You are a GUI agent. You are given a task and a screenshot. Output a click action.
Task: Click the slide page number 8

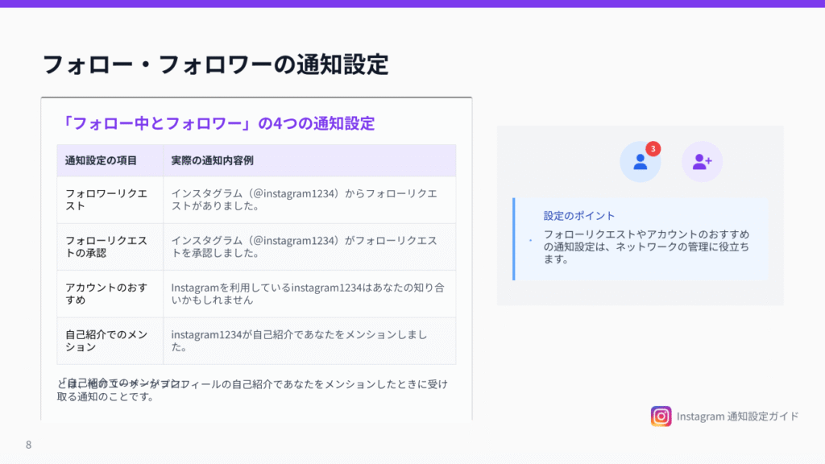tap(29, 445)
